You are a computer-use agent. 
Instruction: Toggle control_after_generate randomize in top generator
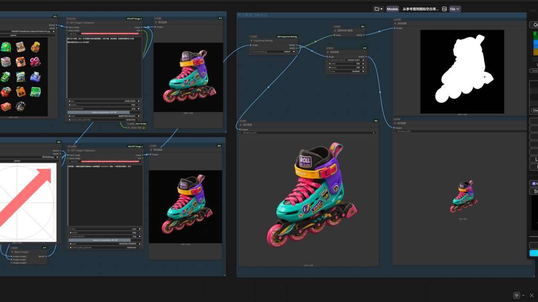click(x=104, y=120)
